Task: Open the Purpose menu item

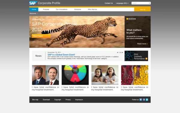Action: [46, 9]
